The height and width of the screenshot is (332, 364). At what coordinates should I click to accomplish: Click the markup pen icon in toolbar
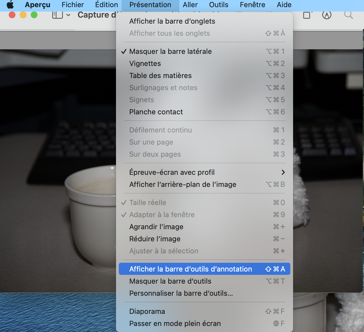tap(327, 15)
